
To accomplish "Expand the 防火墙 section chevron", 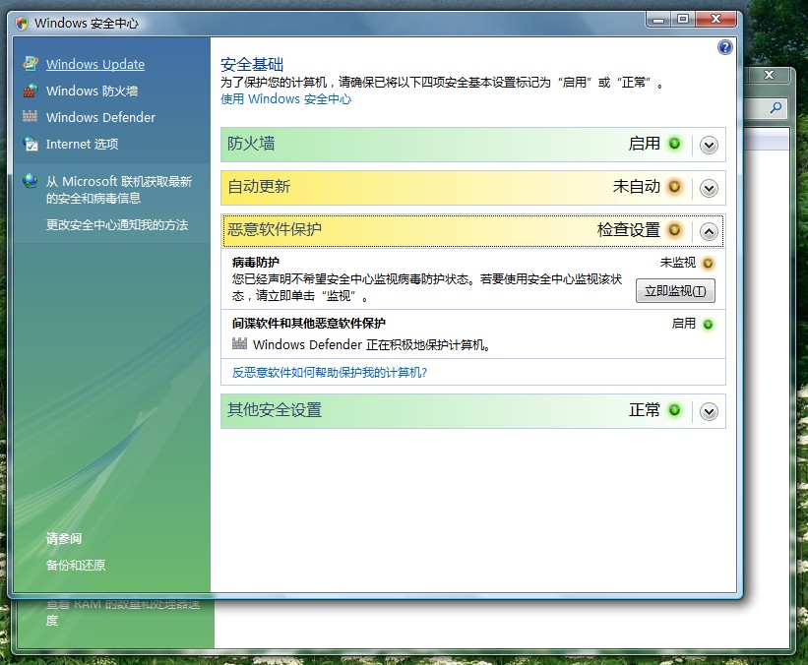I will point(709,145).
